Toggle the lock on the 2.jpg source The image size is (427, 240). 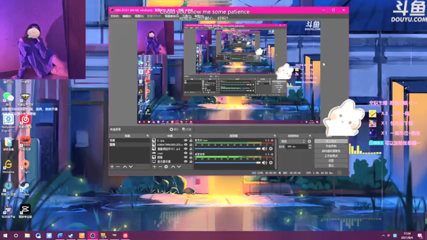(x=191, y=140)
